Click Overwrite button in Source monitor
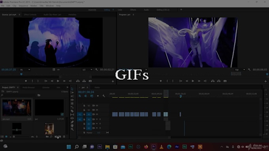 pos(84,81)
